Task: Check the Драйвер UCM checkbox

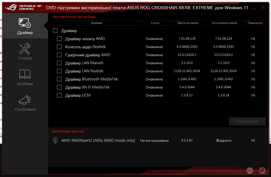Action: coord(59,95)
